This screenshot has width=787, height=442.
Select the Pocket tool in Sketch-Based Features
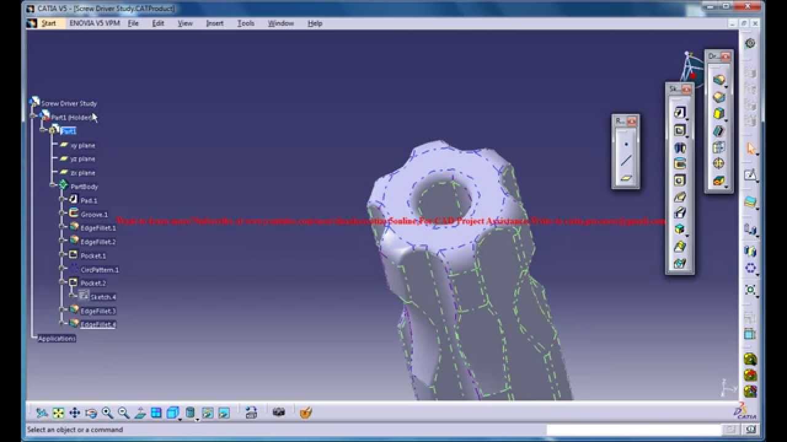click(x=679, y=130)
